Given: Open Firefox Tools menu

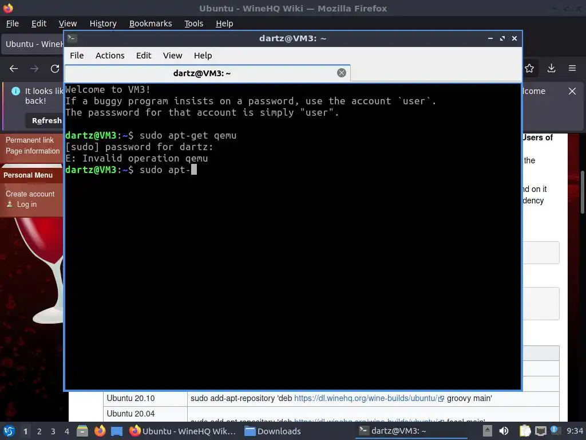Looking at the screenshot, I should [193, 23].
